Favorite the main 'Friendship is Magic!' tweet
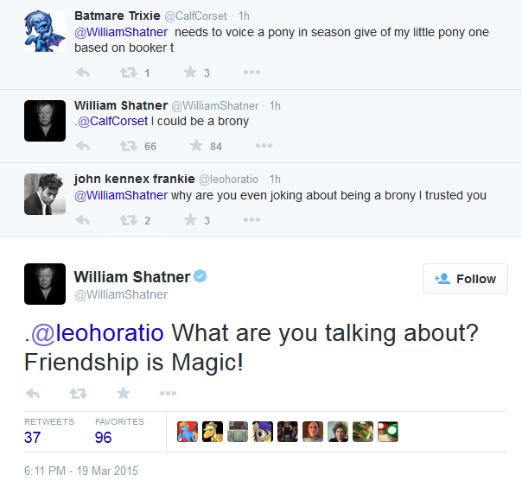Screen dimensions: 522x499 [x=124, y=393]
